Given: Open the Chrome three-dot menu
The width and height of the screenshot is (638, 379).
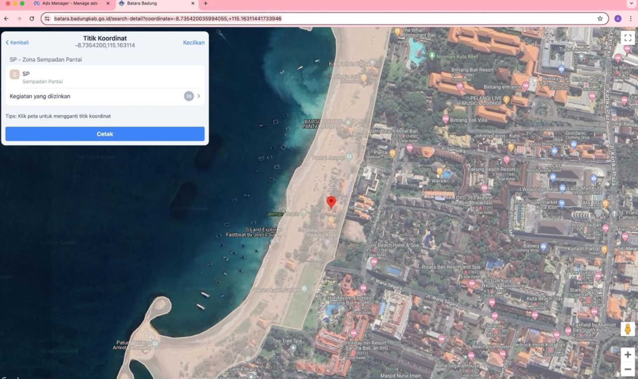Looking at the screenshot, I should tap(631, 19).
